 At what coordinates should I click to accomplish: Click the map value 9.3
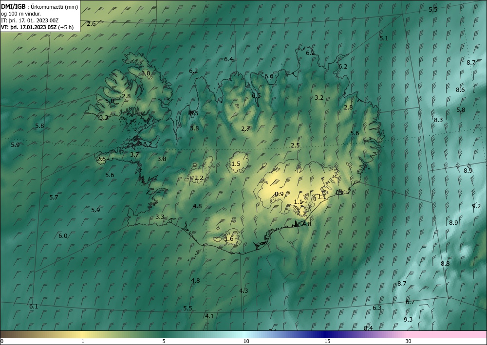click(408, 320)
